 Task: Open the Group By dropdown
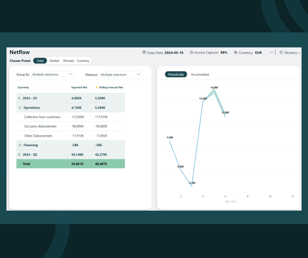[x=52, y=75]
